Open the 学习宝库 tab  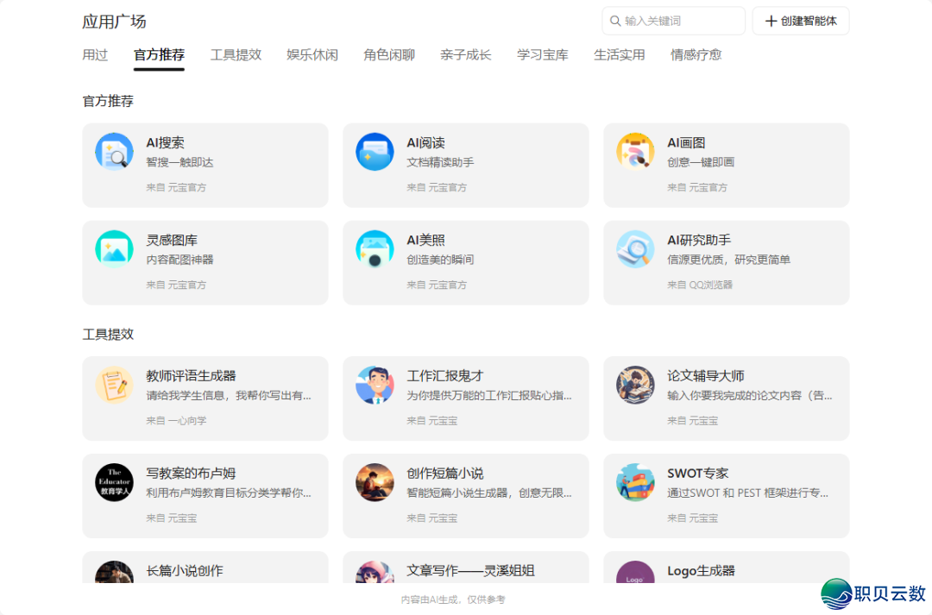(543, 54)
